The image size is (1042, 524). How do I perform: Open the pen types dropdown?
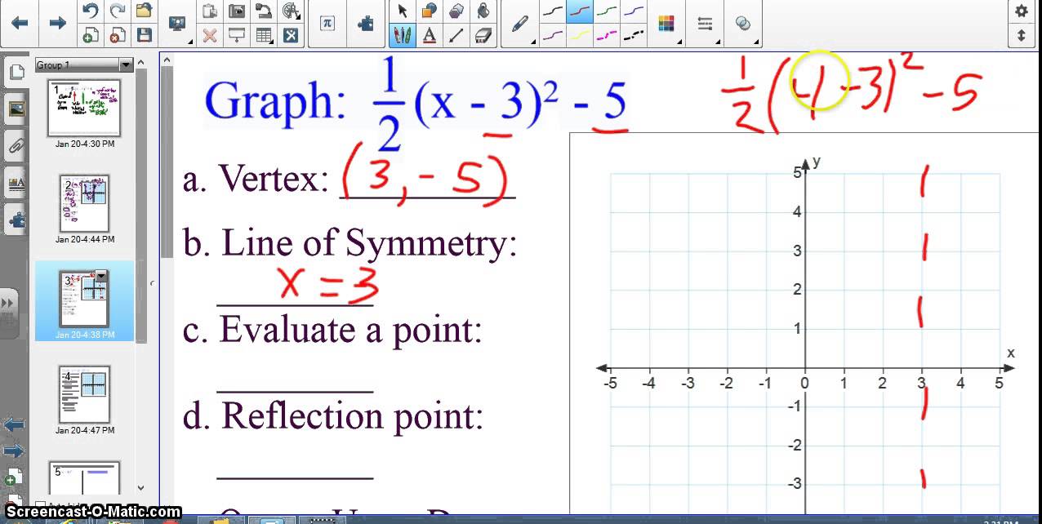click(x=522, y=24)
